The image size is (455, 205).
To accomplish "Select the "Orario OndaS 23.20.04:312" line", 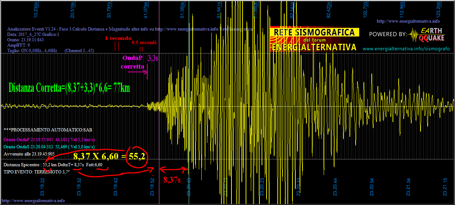I will point(49,146).
